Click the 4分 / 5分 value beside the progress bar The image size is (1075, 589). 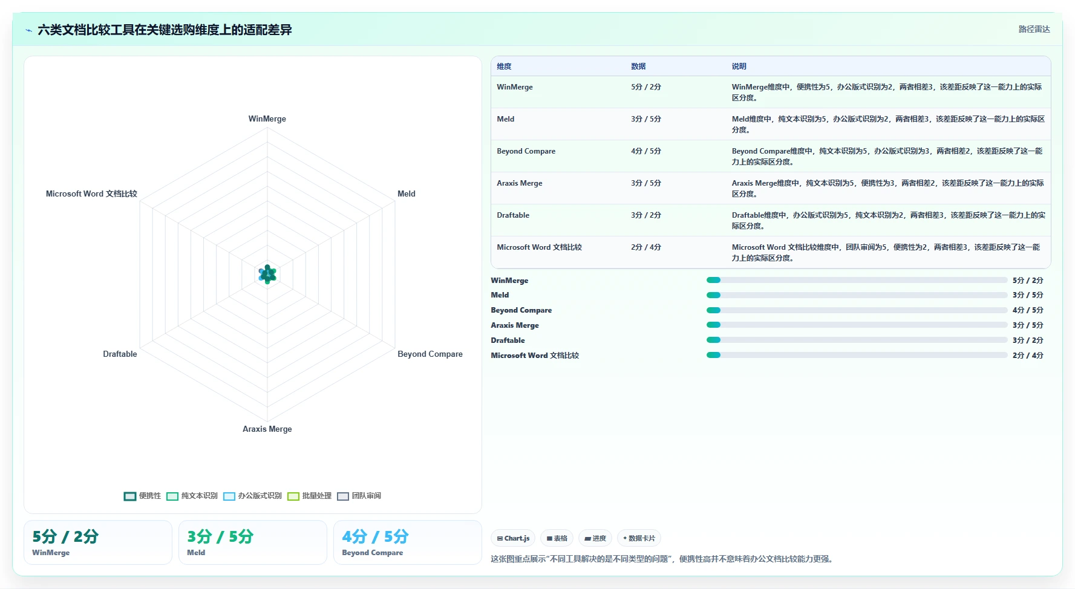pyautogui.click(x=1028, y=310)
